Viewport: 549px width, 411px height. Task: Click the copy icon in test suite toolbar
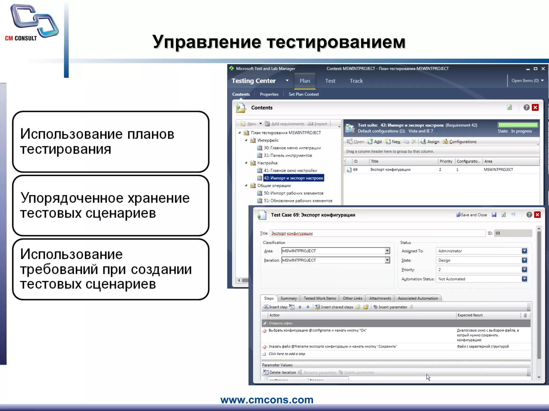(406, 142)
